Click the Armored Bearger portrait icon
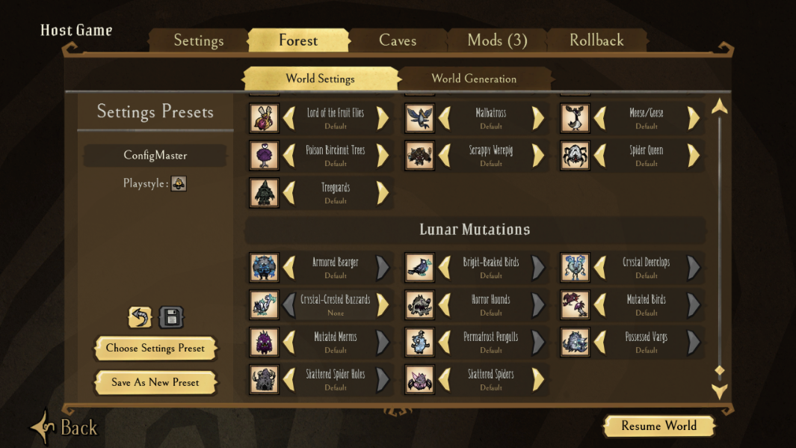Screen dimensions: 796x448 (264, 267)
